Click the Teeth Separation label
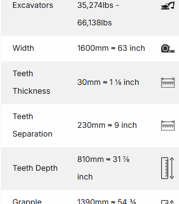This screenshot has height=204, width=179. click(32, 125)
